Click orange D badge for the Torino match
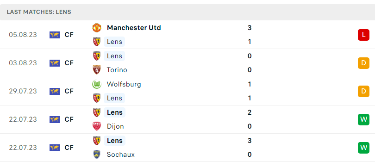The image size is (375, 167). [x=363, y=63]
